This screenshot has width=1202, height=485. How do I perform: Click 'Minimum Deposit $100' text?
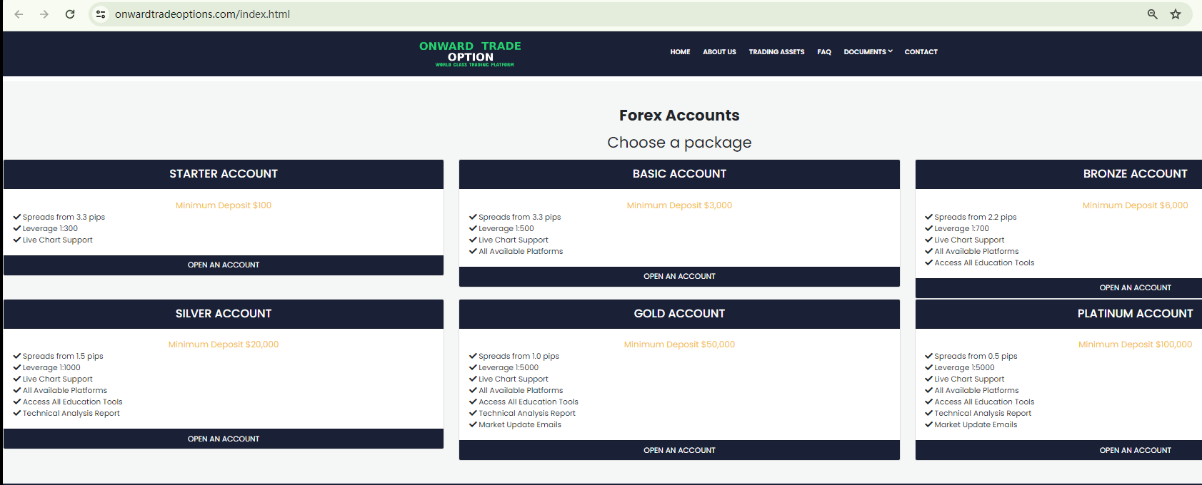[x=224, y=205]
